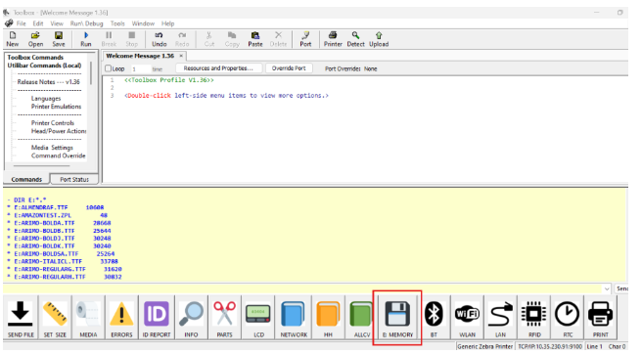Click the loop time count field
Viewport: 641px width, 354px height.
point(141,69)
